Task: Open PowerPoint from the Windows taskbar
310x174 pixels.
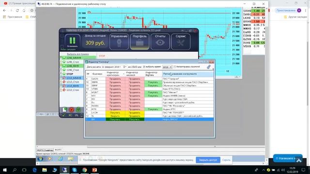Action: pyautogui.click(x=94, y=170)
